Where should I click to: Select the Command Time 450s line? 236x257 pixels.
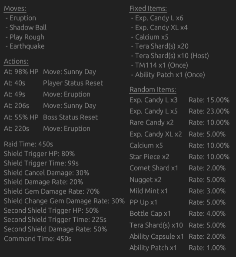tap(37, 239)
